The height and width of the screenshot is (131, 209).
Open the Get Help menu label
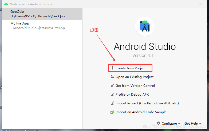(x=191, y=124)
